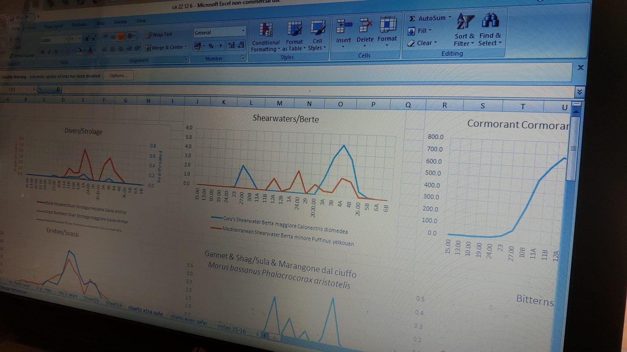Click the Format Painter brush
The height and width of the screenshot is (352, 627).
coord(12,56)
